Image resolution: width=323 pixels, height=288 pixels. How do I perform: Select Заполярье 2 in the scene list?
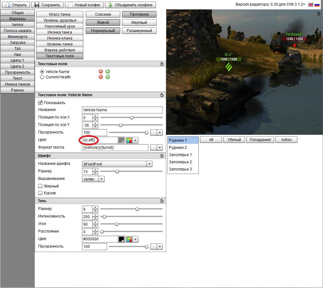click(183, 162)
